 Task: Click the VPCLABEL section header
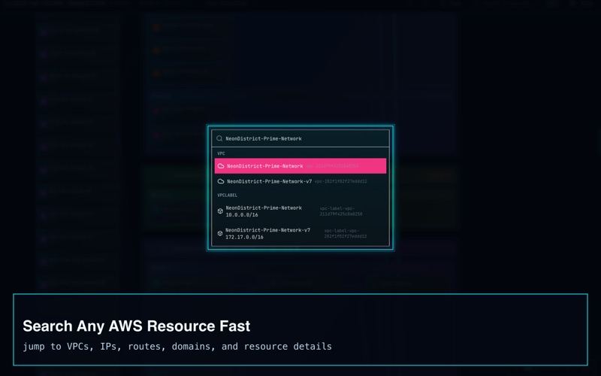tap(228, 196)
